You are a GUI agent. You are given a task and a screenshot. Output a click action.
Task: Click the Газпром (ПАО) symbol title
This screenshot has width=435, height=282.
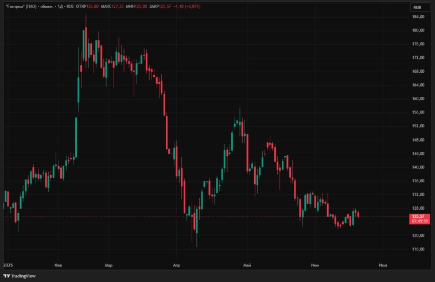coord(29,6)
